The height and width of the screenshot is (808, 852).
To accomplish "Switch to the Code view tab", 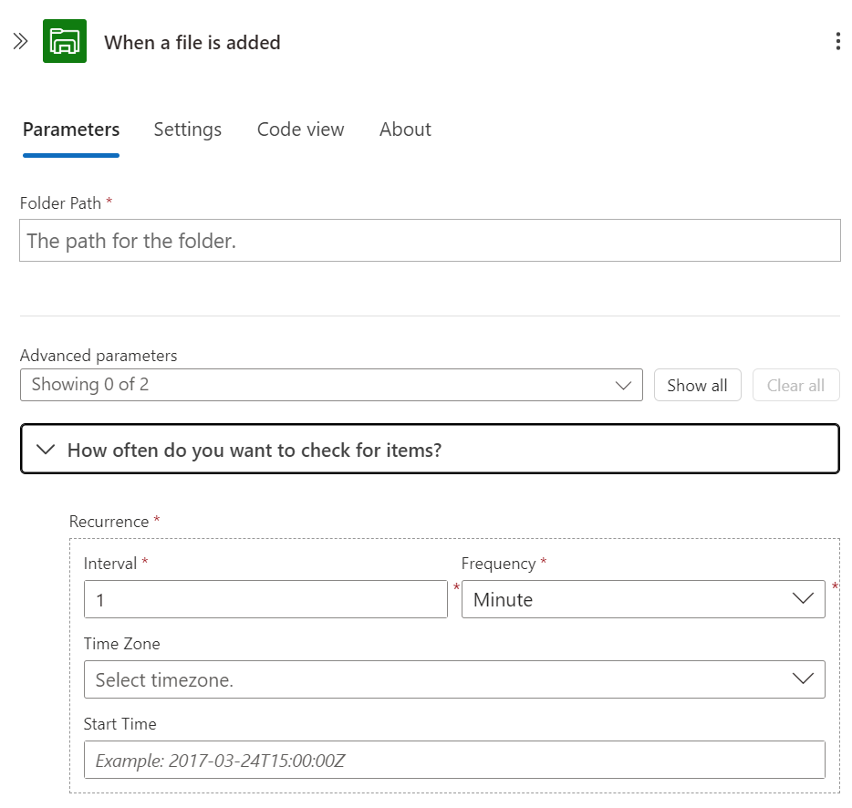I will coord(300,129).
